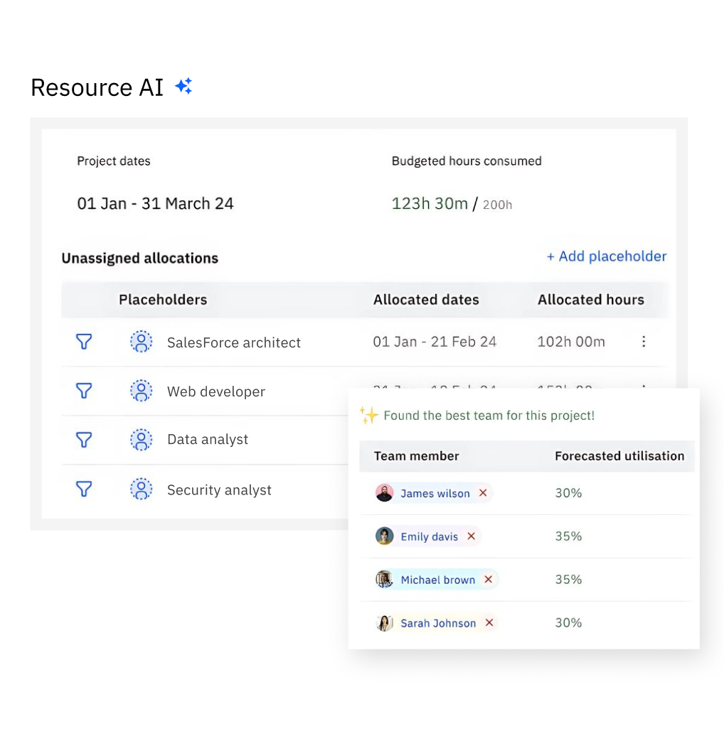Select the Security analyst row label
Screen dimensions: 724x731
click(219, 490)
